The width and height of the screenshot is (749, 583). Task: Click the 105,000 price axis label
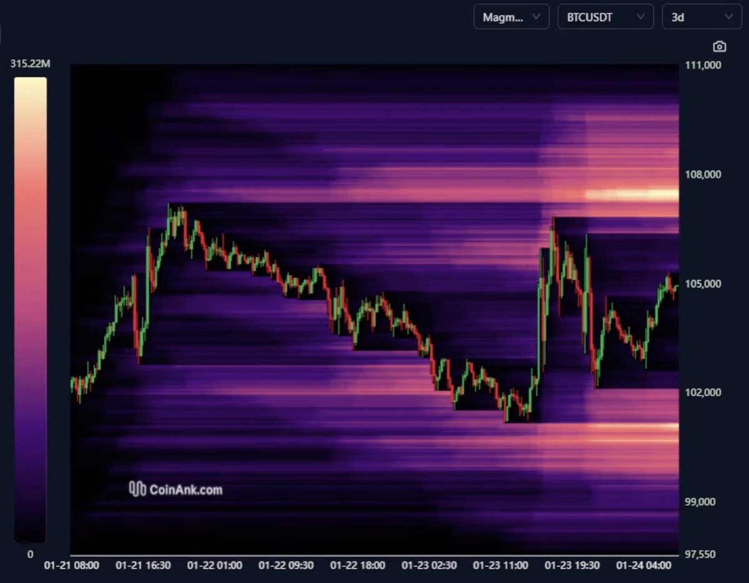(x=703, y=284)
